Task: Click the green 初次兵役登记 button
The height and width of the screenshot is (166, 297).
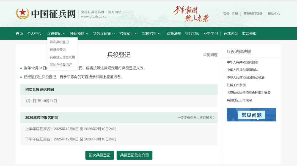Action: pos(100,155)
